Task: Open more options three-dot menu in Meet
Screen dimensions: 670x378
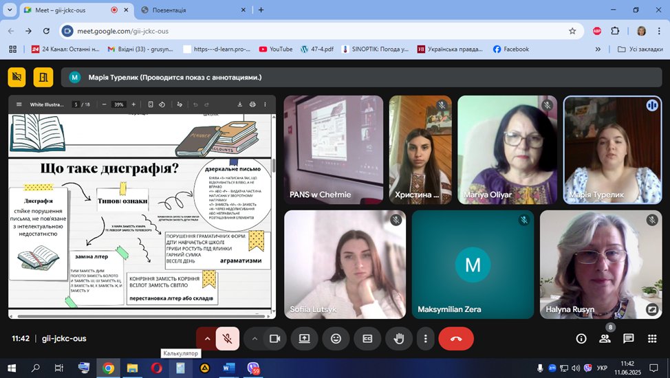Action: 426,338
